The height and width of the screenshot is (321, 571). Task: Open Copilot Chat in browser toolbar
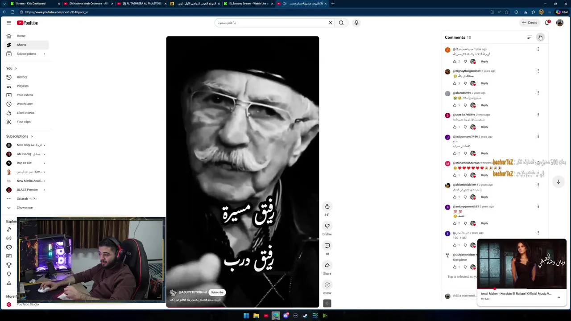click(562, 12)
